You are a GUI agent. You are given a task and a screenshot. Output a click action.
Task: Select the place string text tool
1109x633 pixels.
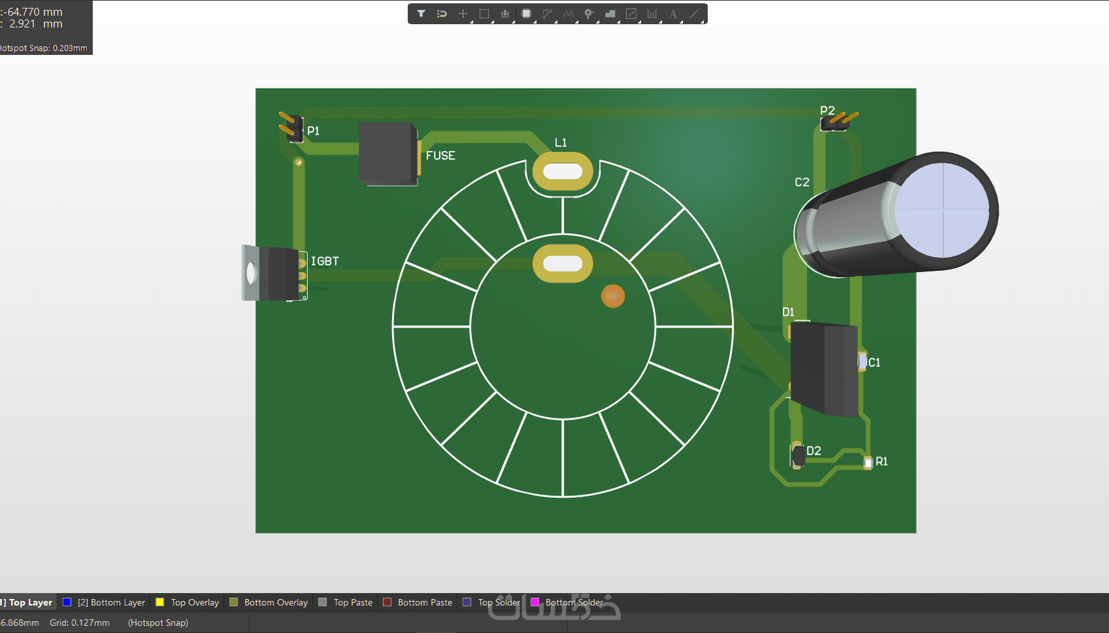point(673,14)
